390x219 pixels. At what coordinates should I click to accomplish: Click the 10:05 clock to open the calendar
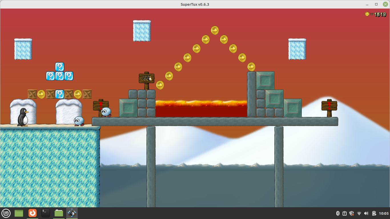click(384, 213)
